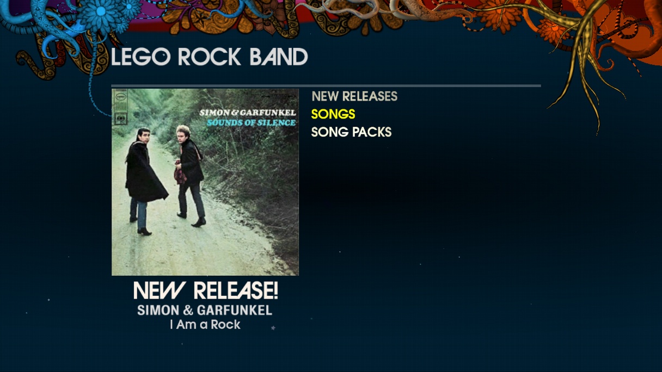The width and height of the screenshot is (662, 372).
Task: Open the SONG PACKS menu entry
Action: (x=351, y=132)
